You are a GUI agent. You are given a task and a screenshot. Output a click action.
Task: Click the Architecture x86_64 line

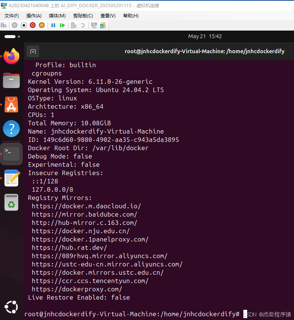pyautogui.click(x=66, y=106)
